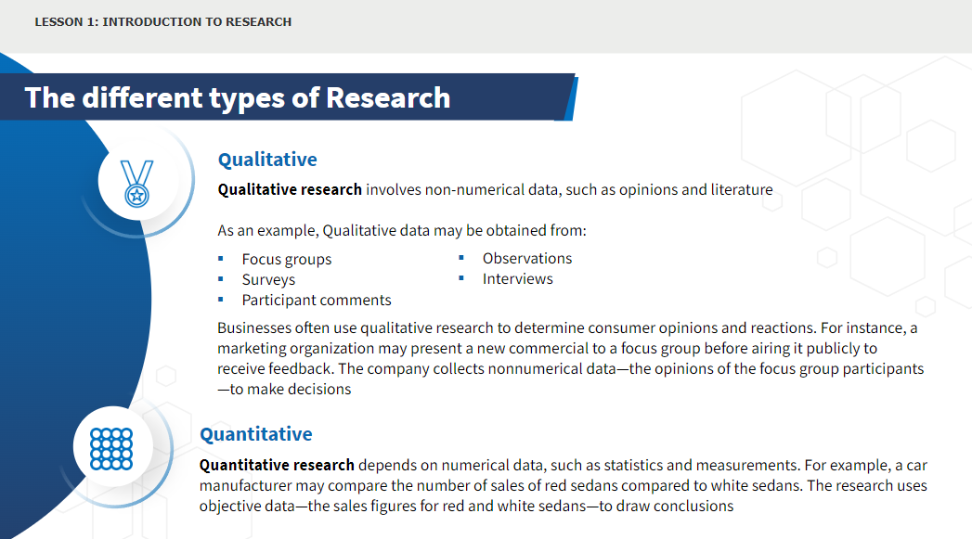This screenshot has width=972, height=539.
Task: Click the square bullet marker before Surveys
Action: (x=221, y=279)
